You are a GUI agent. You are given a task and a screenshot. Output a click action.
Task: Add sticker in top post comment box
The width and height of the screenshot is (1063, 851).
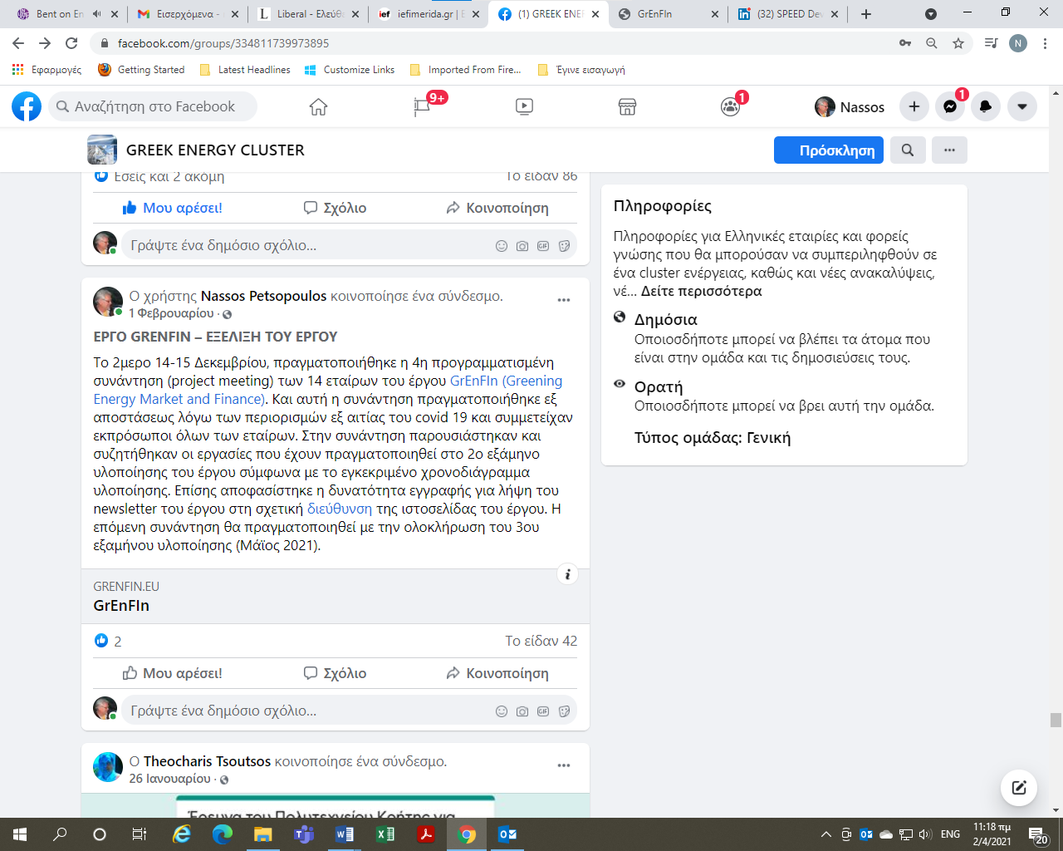coord(564,246)
